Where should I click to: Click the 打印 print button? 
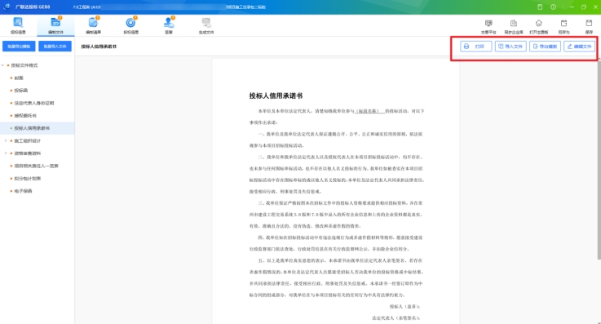pyautogui.click(x=476, y=47)
